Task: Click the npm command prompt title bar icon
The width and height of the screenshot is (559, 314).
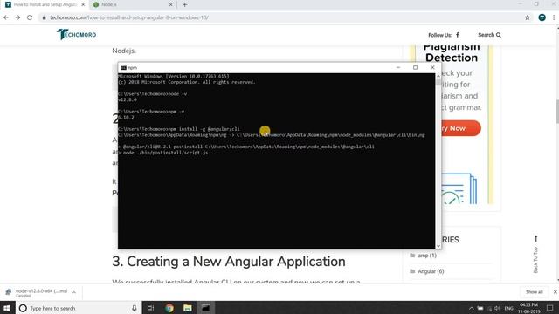Action: point(123,68)
